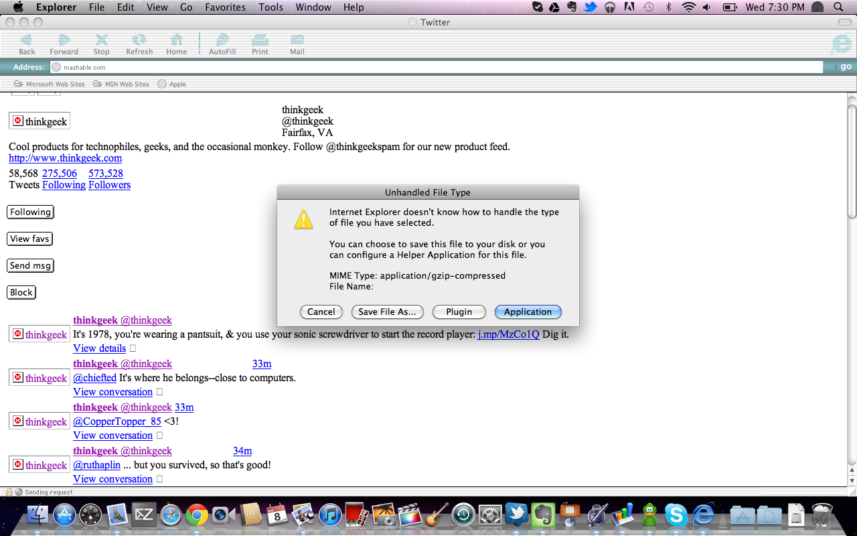Open the View menu
The height and width of the screenshot is (536, 857).
[x=157, y=7]
